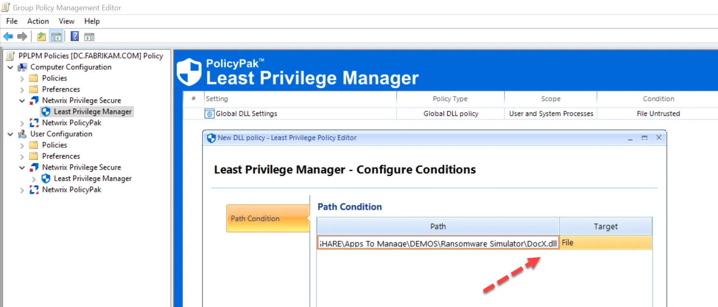This screenshot has width=718, height=307.
Task: Click the Global DLL Settings row icon
Action: point(210,114)
